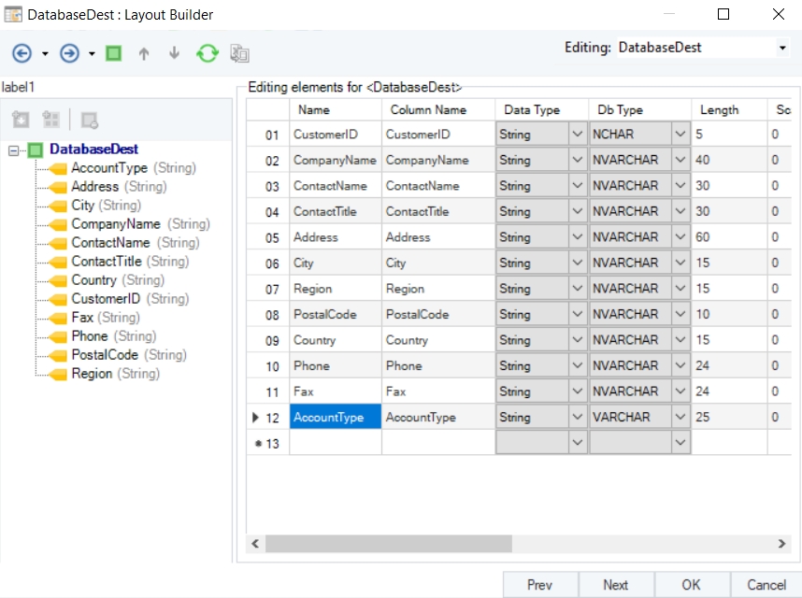Click the first icon under label1
Screen dimensions: 802x598
21,120
